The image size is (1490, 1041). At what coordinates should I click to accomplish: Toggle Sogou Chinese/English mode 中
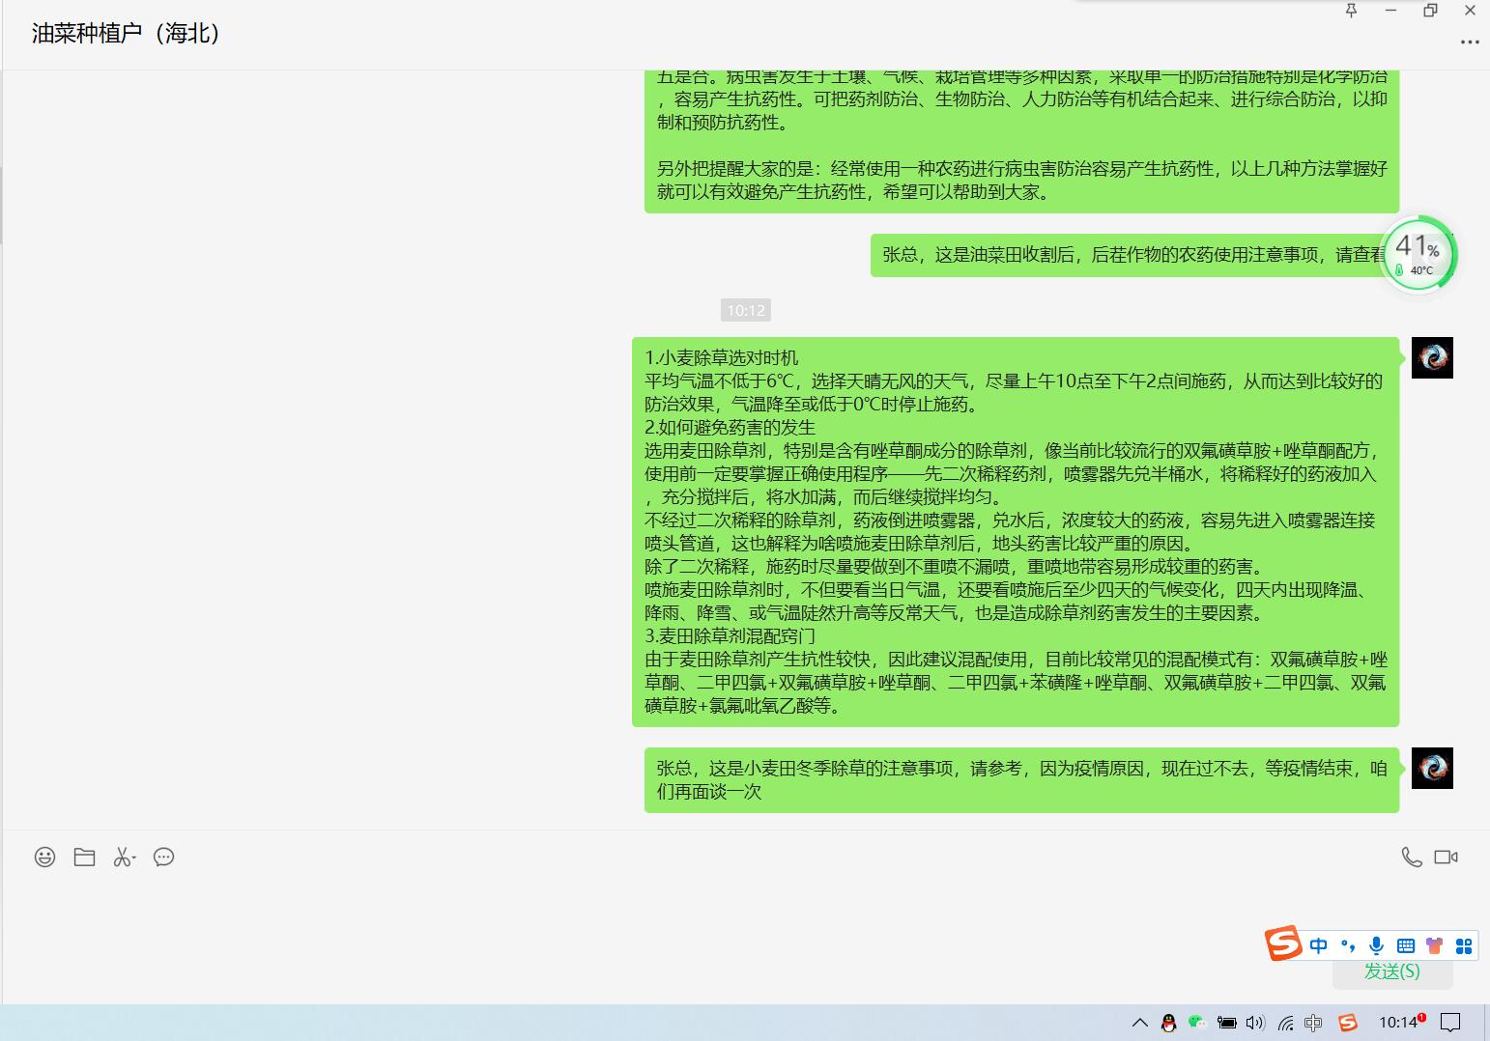[x=1319, y=945]
